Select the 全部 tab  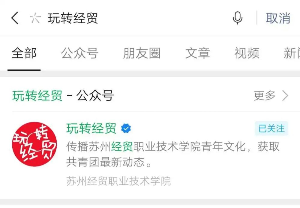[24, 53]
